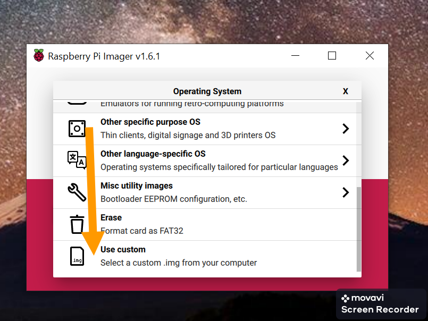Expand Other language-specific OS chevron

click(346, 160)
